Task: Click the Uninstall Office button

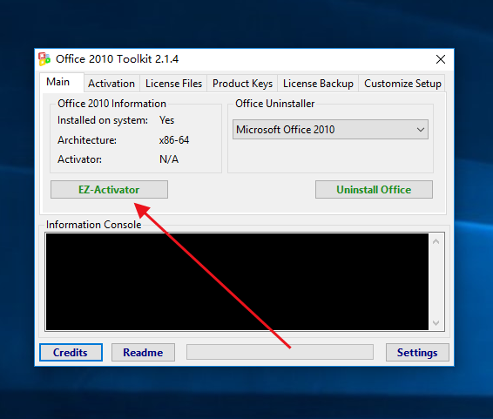Action: tap(374, 190)
